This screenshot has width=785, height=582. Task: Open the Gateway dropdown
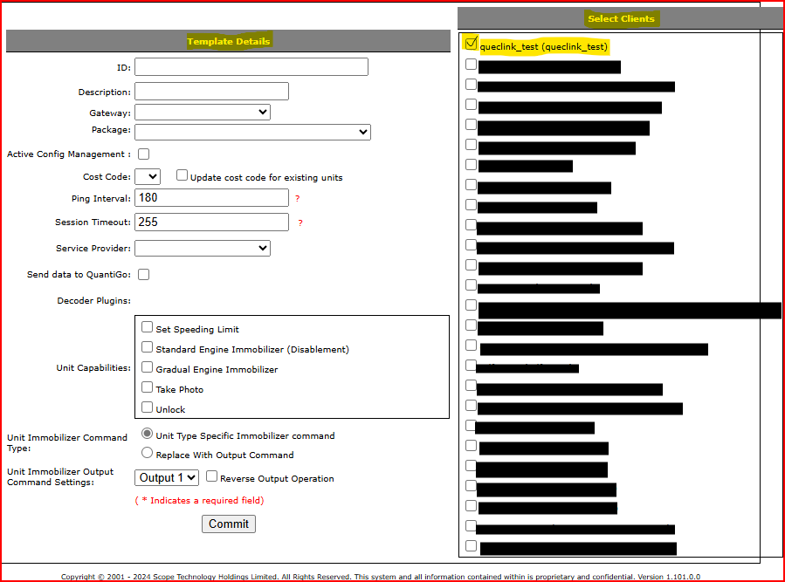(203, 112)
